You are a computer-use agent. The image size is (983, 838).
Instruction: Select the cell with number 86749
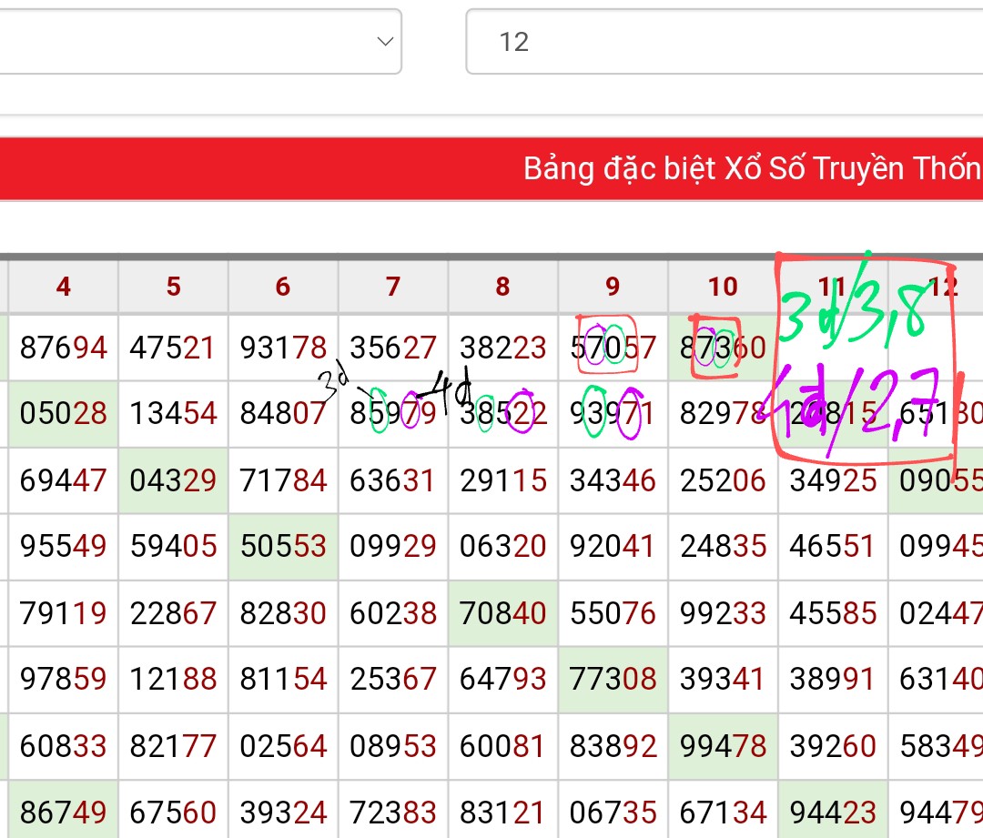tap(63, 812)
